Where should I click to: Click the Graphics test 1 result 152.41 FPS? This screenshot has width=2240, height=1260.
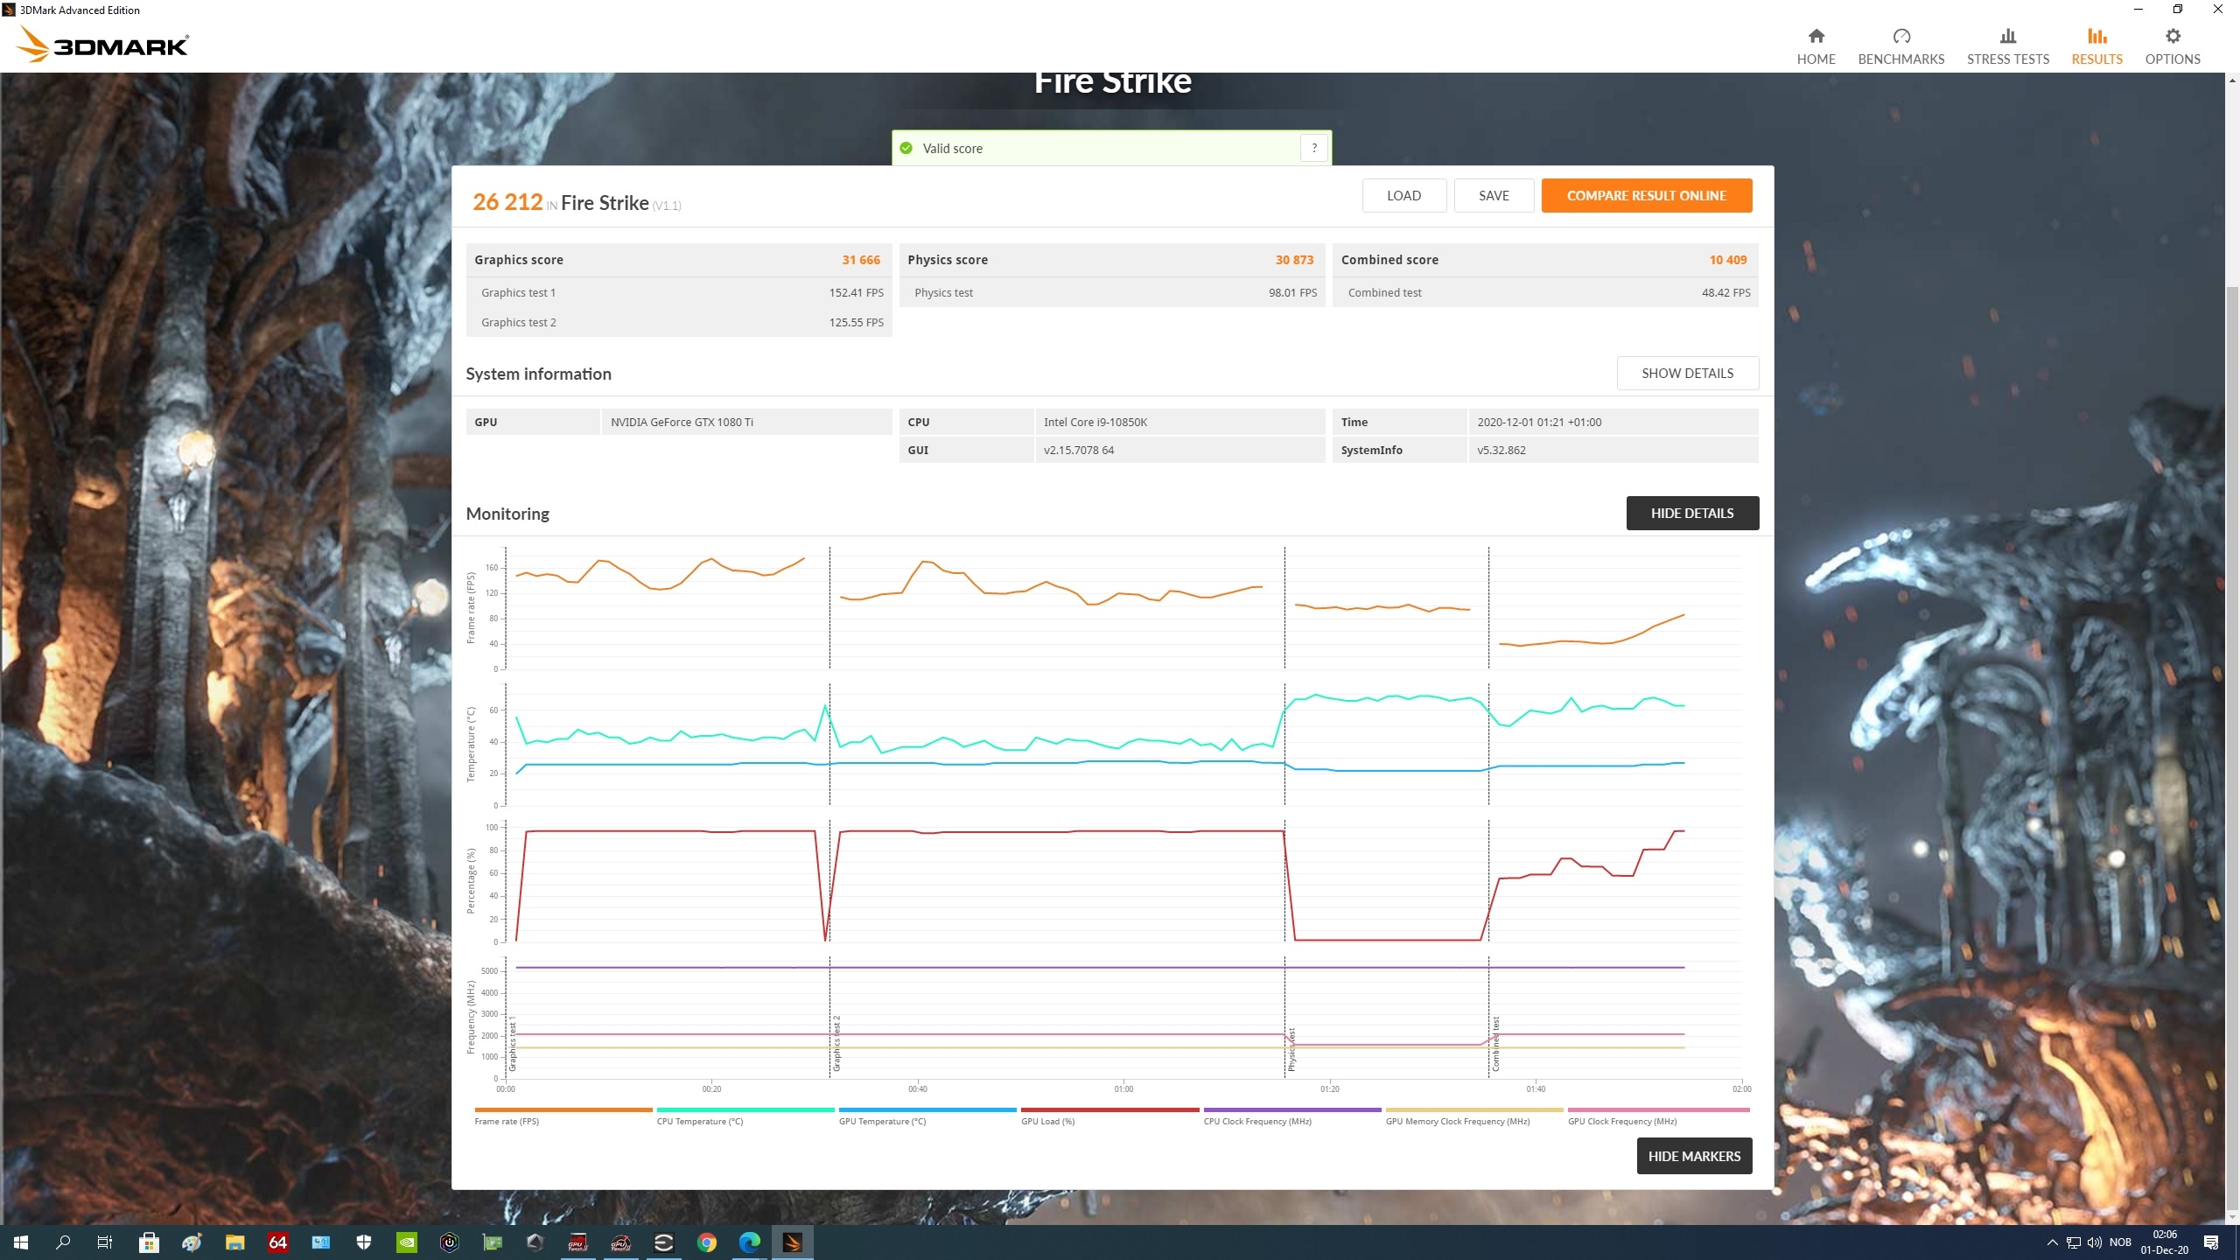(x=856, y=293)
